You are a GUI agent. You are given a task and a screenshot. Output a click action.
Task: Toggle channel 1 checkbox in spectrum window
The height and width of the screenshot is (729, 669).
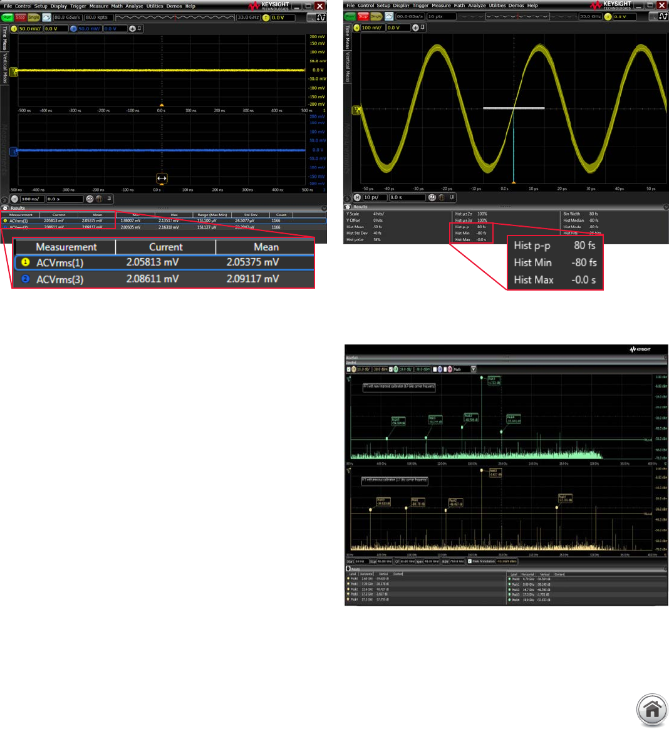coord(349,369)
